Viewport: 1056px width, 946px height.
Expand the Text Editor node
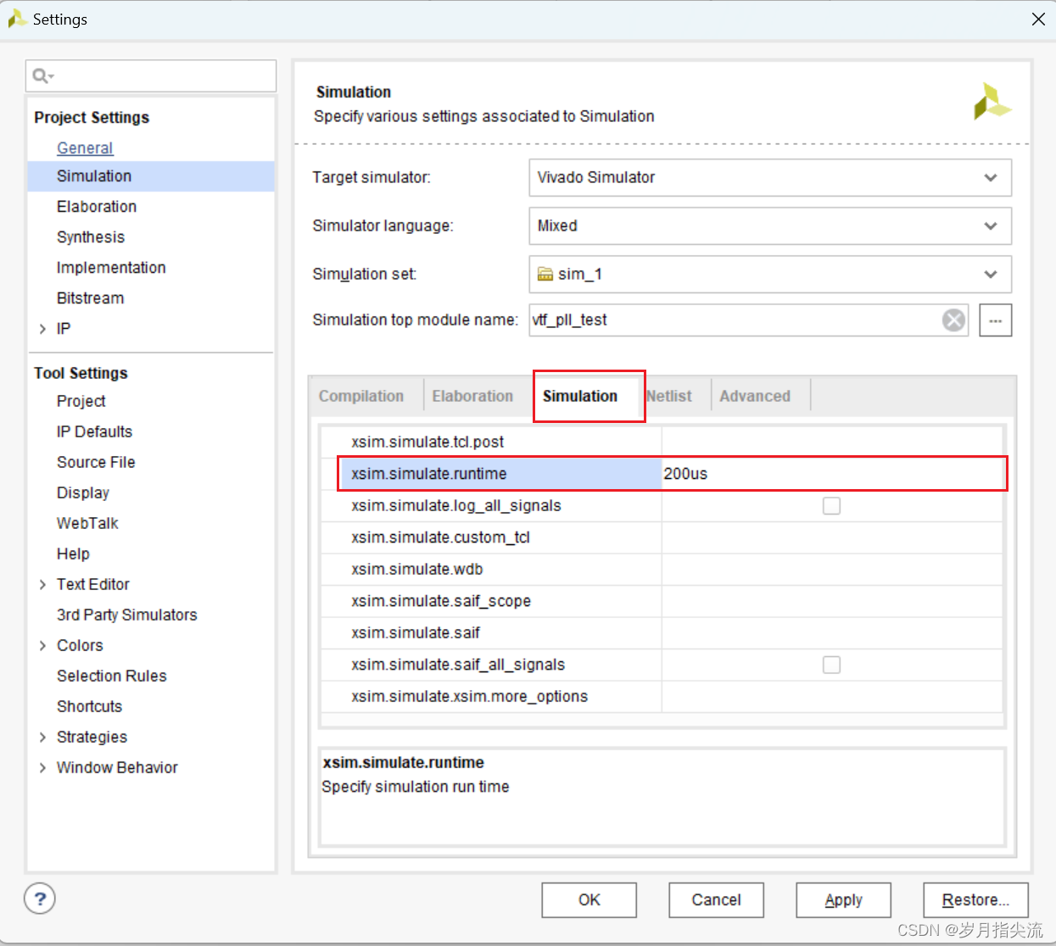pyautogui.click(x=42, y=585)
